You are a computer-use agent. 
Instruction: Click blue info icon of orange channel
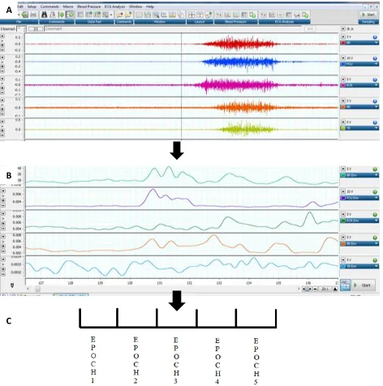click(x=375, y=101)
